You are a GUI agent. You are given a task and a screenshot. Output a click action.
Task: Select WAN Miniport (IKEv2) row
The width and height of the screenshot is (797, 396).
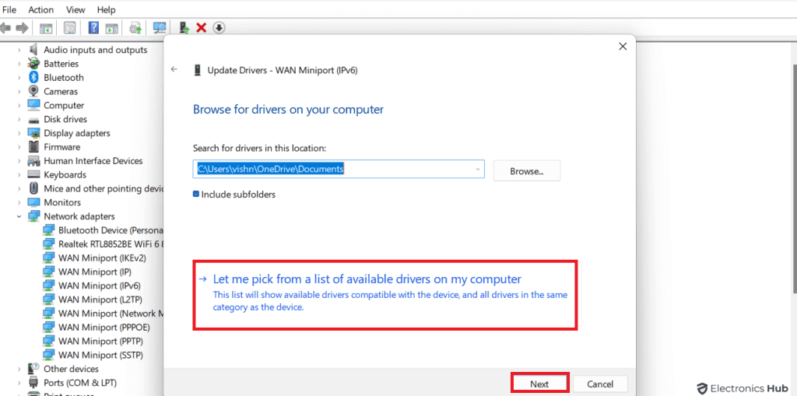(94, 258)
